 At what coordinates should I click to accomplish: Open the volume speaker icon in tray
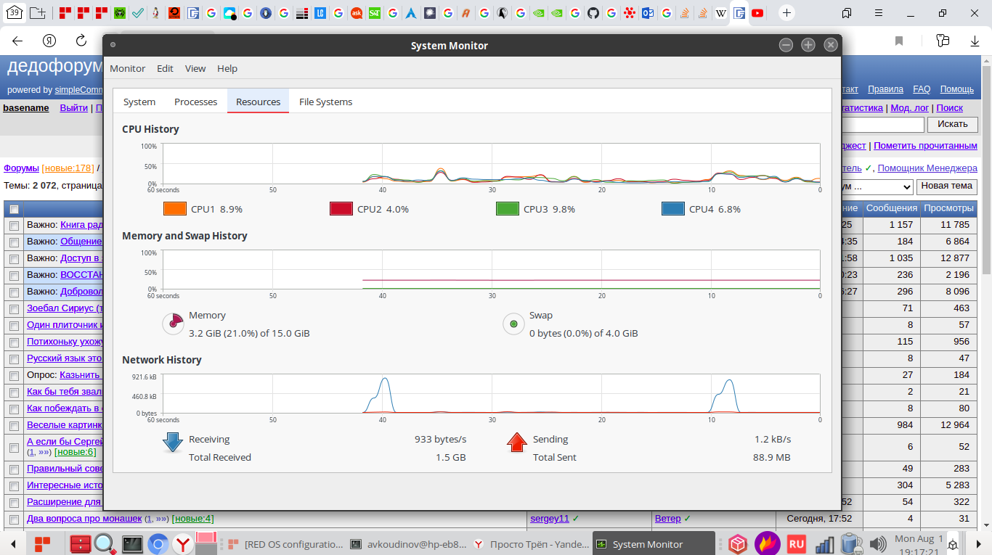pos(877,543)
